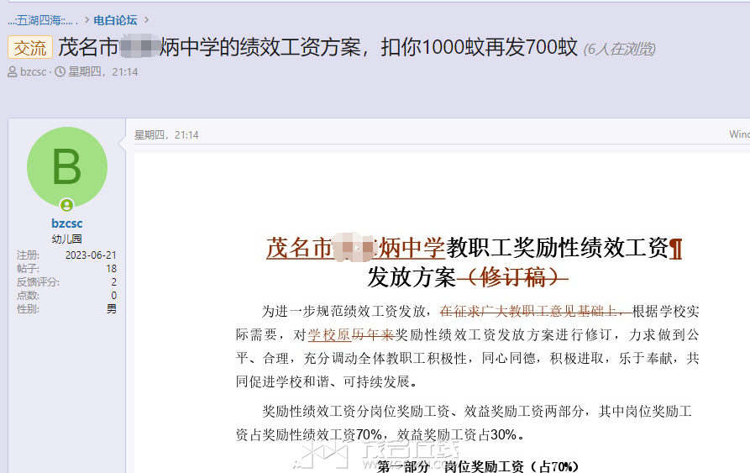Screen dimensions: 750x473
Task: Click the post timestamp 星期四, 21:14
Action: click(x=166, y=135)
